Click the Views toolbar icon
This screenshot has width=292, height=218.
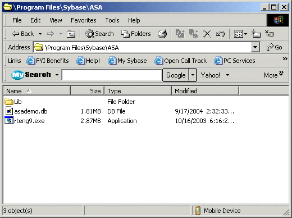click(x=239, y=34)
